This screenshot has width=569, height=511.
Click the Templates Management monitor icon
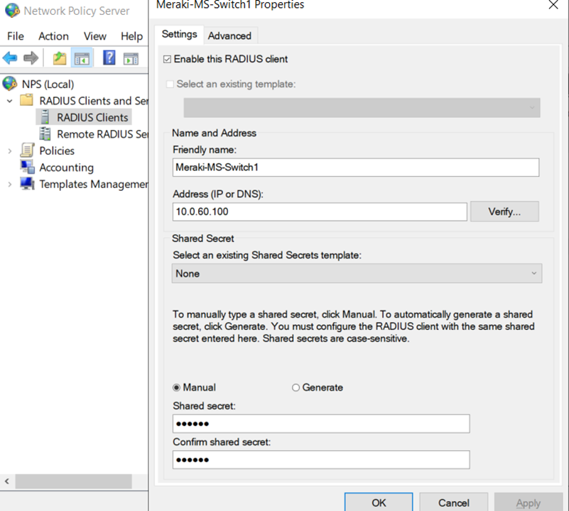27,184
